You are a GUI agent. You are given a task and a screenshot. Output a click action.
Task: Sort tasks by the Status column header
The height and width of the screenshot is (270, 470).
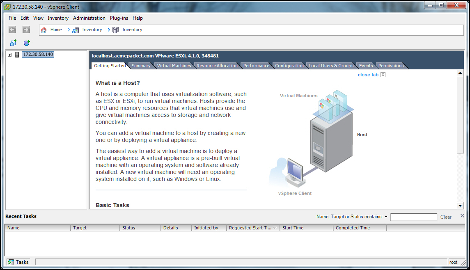pos(140,228)
